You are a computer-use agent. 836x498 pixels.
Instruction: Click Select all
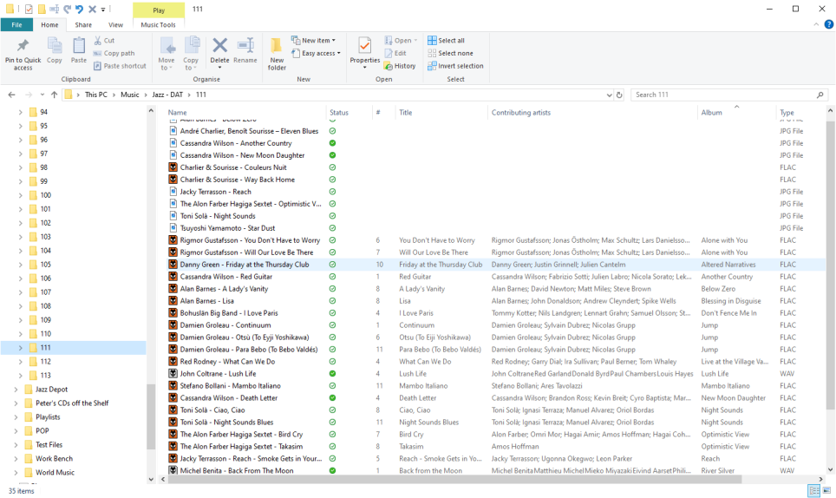click(447, 41)
